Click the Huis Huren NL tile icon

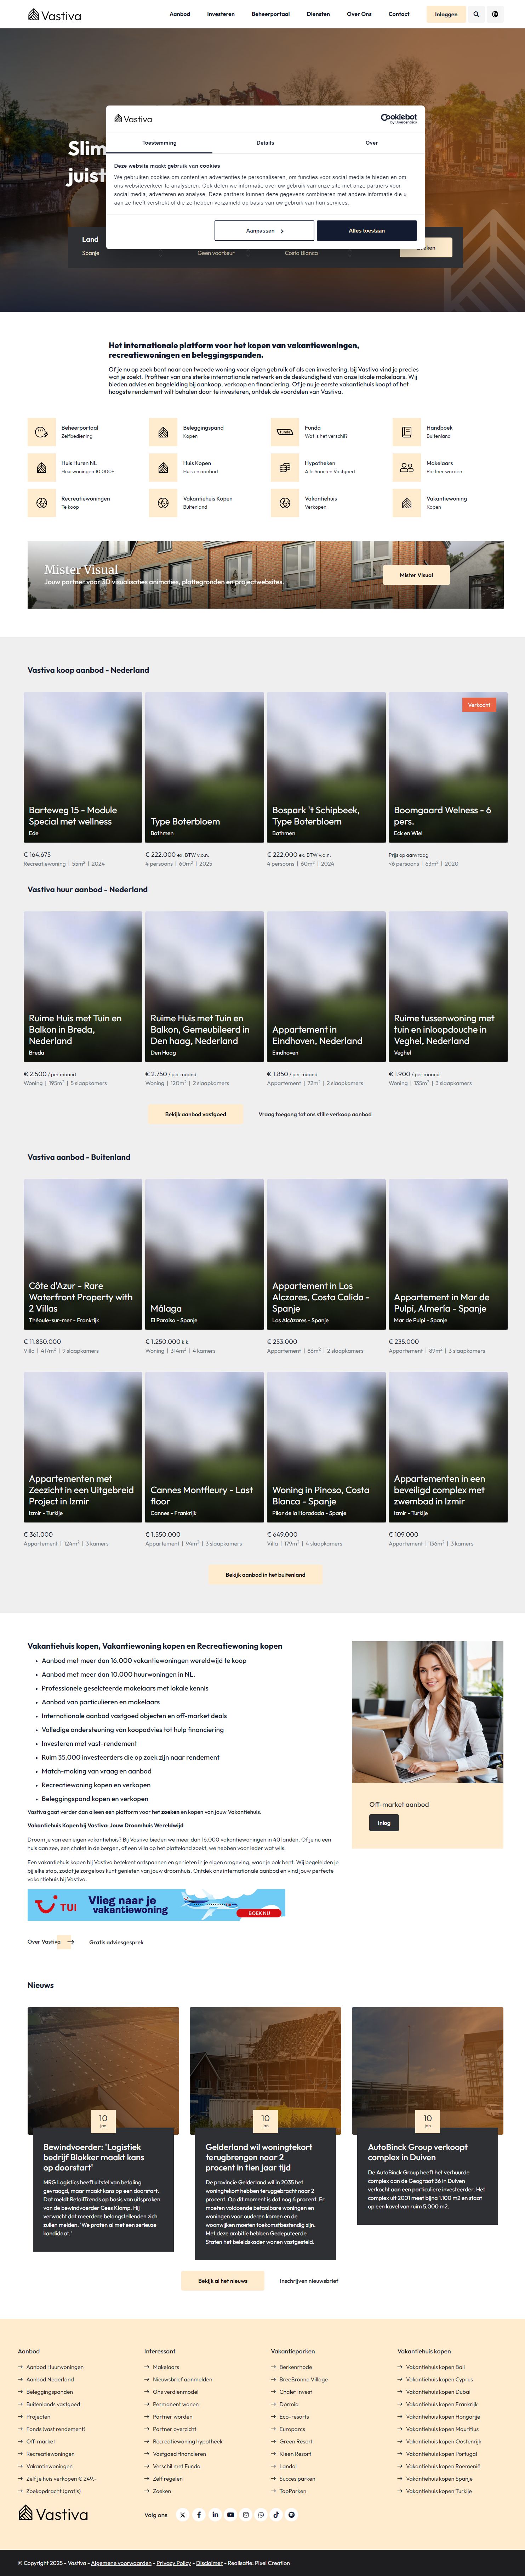[x=42, y=467]
